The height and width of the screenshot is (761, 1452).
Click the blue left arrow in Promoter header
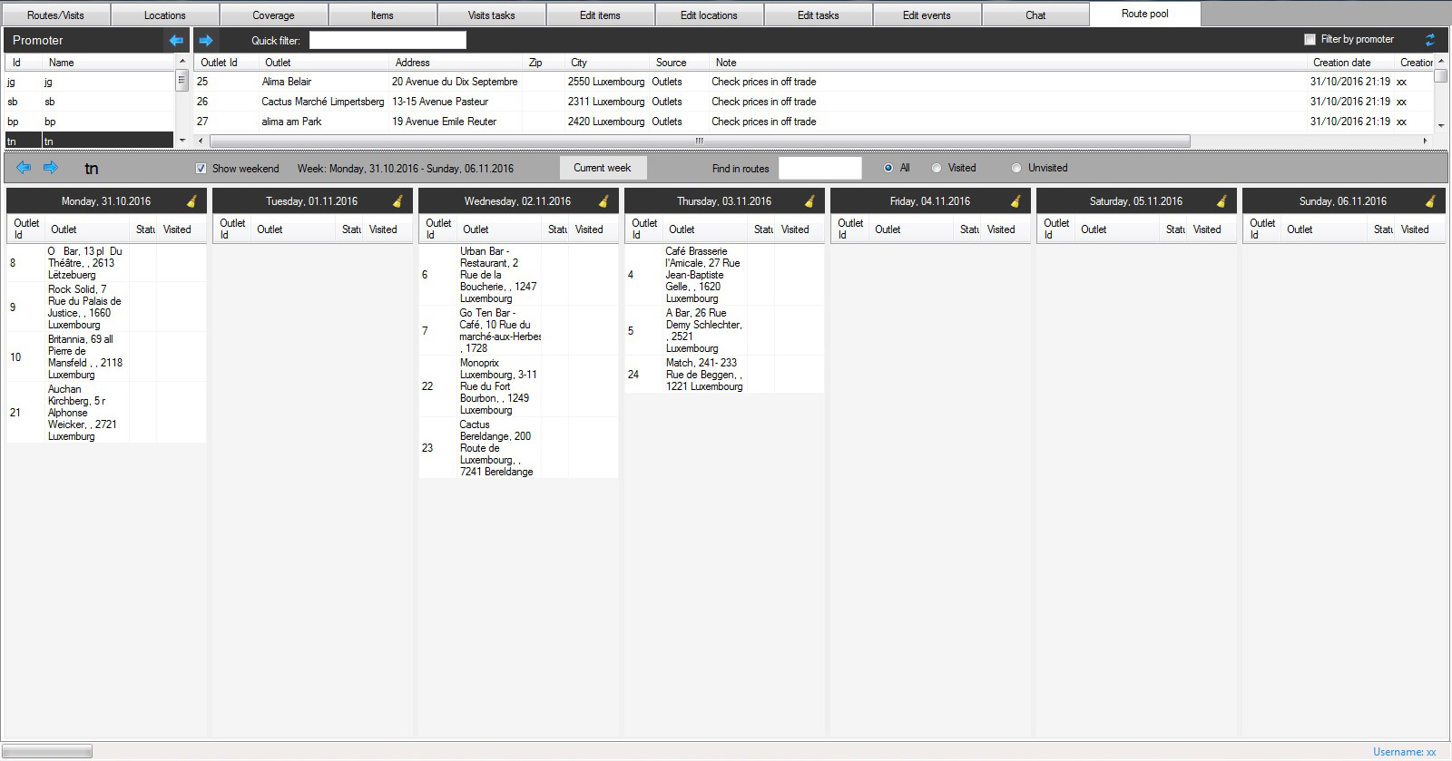tap(176, 40)
